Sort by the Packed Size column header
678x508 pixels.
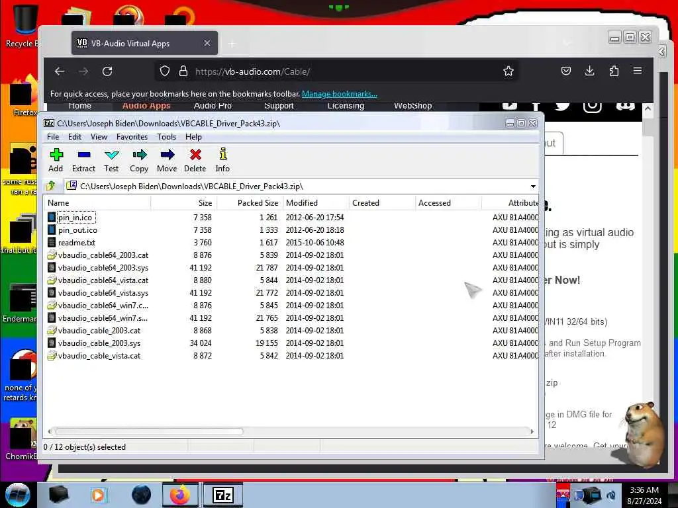click(250, 202)
